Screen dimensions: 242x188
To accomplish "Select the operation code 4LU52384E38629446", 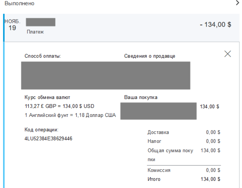I will pos(48,139).
